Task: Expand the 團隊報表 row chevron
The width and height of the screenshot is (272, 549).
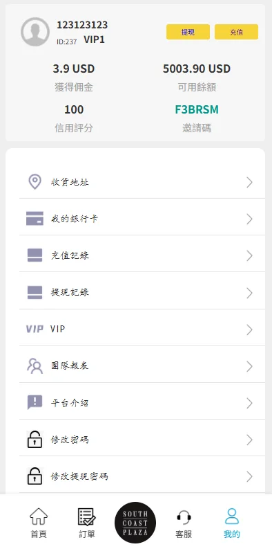Action: point(249,367)
